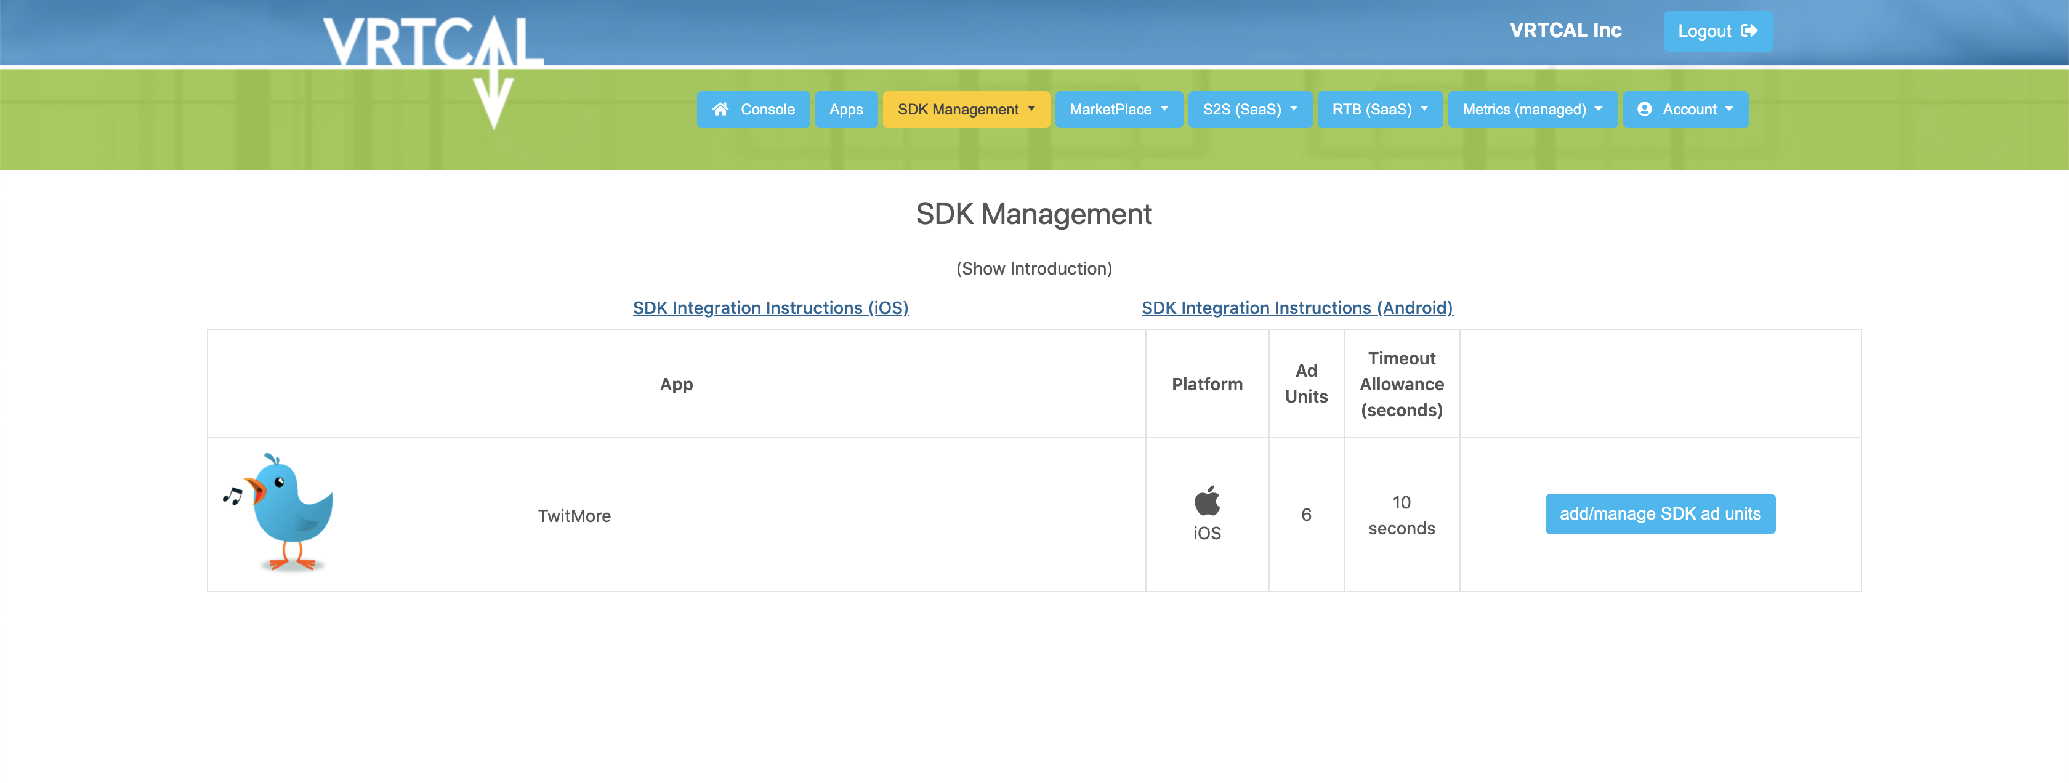
Task: Expand the MarketPlace dropdown menu
Action: 1118,109
